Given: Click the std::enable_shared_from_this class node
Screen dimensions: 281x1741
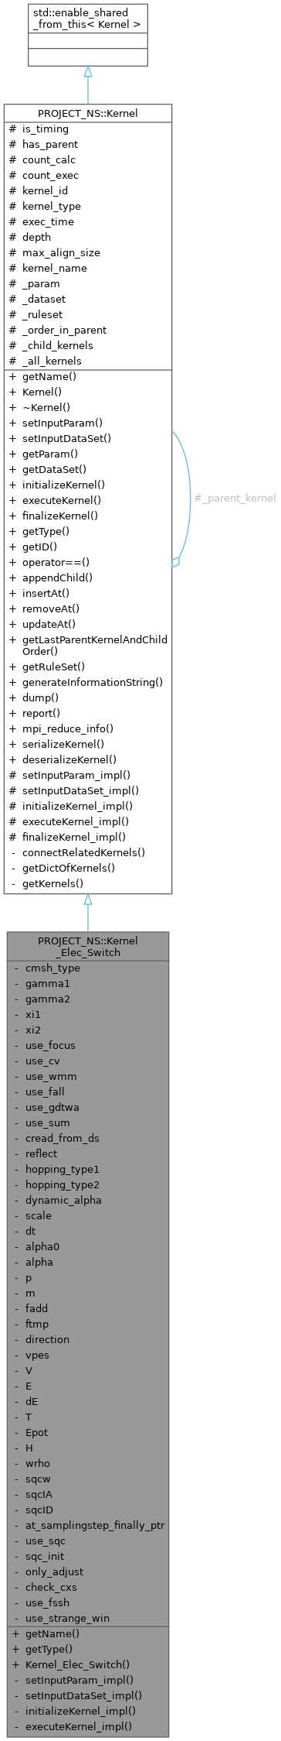Looking at the screenshot, I should click(87, 35).
